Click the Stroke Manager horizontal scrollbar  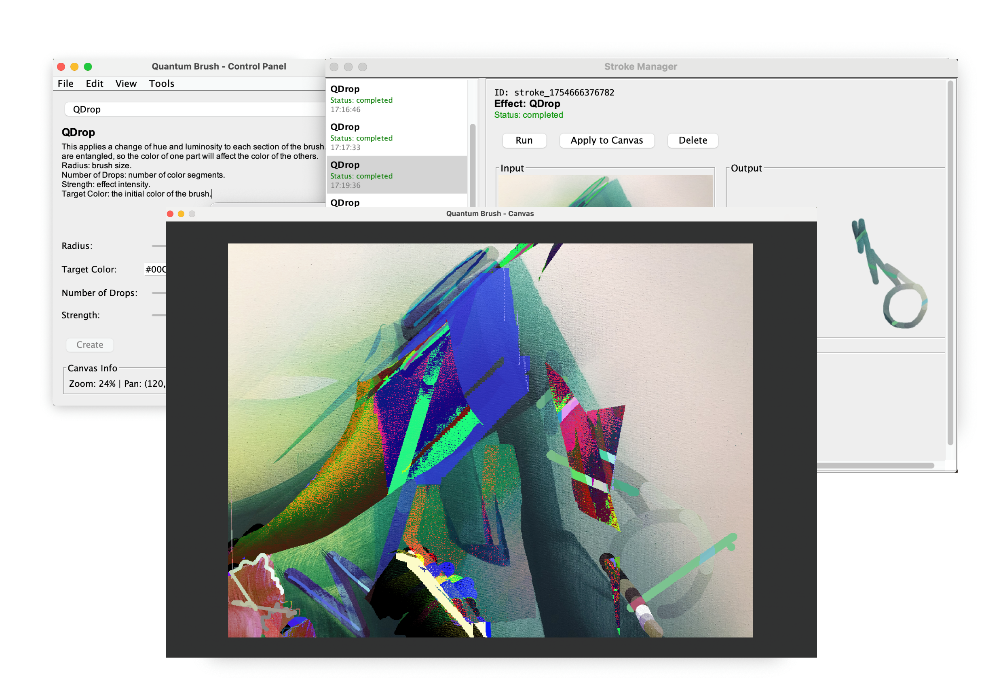pos(876,466)
